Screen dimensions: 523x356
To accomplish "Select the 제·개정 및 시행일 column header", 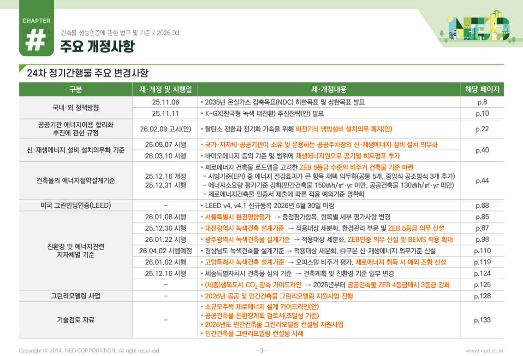I will click(x=165, y=89).
